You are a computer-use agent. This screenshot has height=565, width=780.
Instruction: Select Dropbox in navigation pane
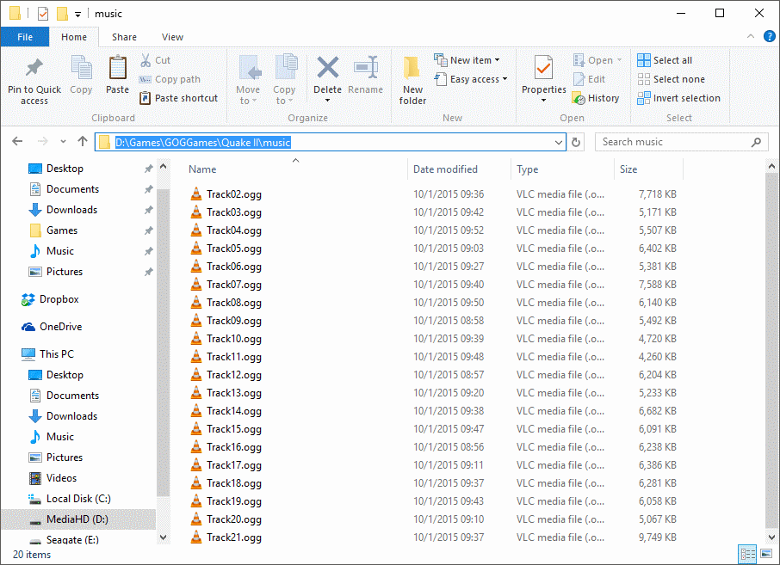point(50,299)
